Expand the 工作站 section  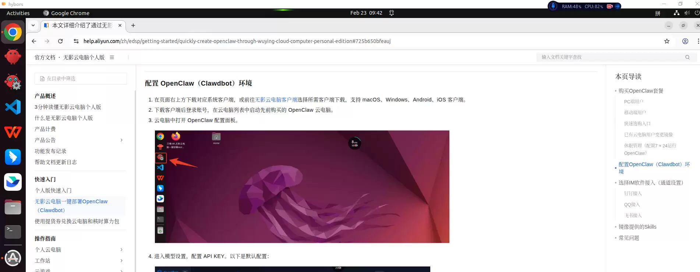point(121,261)
